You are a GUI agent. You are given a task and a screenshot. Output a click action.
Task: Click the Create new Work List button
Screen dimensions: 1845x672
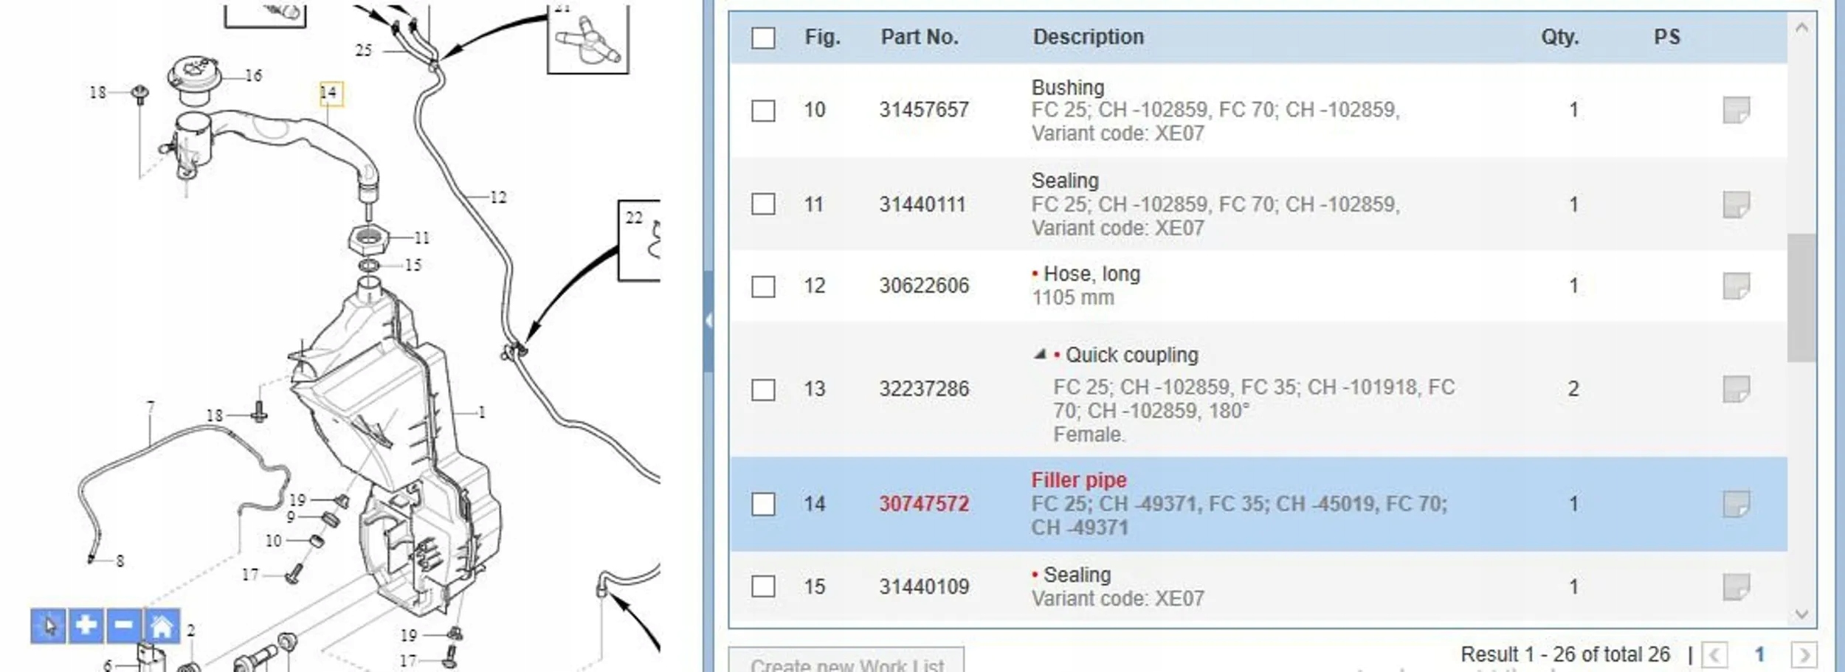pos(846,662)
